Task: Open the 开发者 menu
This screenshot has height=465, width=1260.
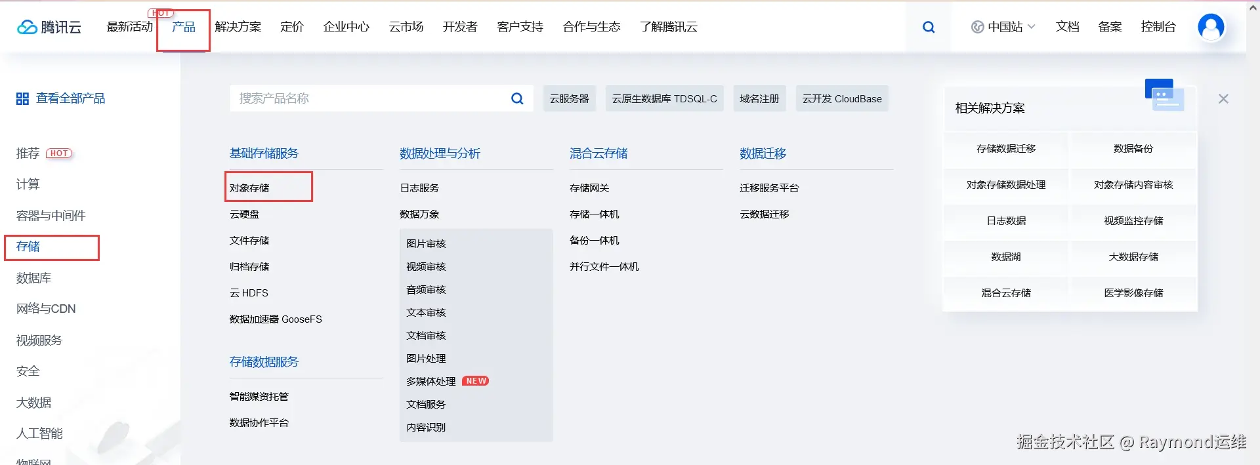Action: click(x=460, y=27)
